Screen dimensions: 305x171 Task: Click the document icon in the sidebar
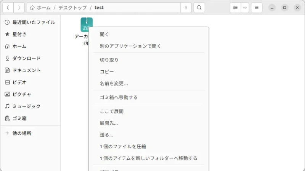7,70
